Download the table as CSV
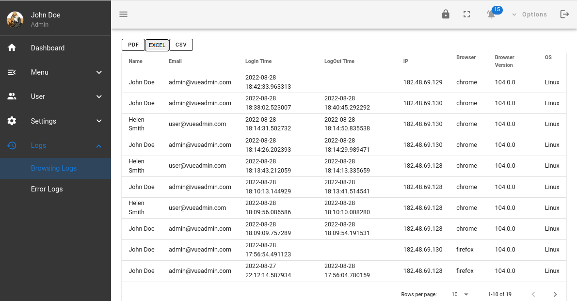The image size is (577, 301). pos(181,45)
